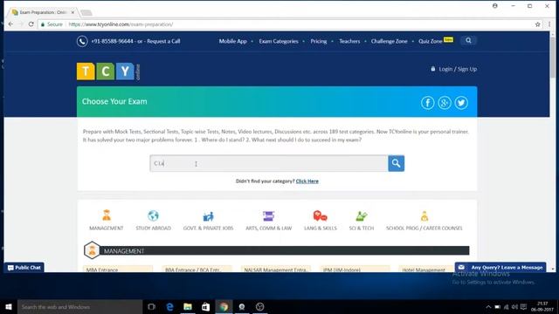The width and height of the screenshot is (559, 314).
Task: Switch to Chrome in the taskbar
Action: click(x=224, y=306)
